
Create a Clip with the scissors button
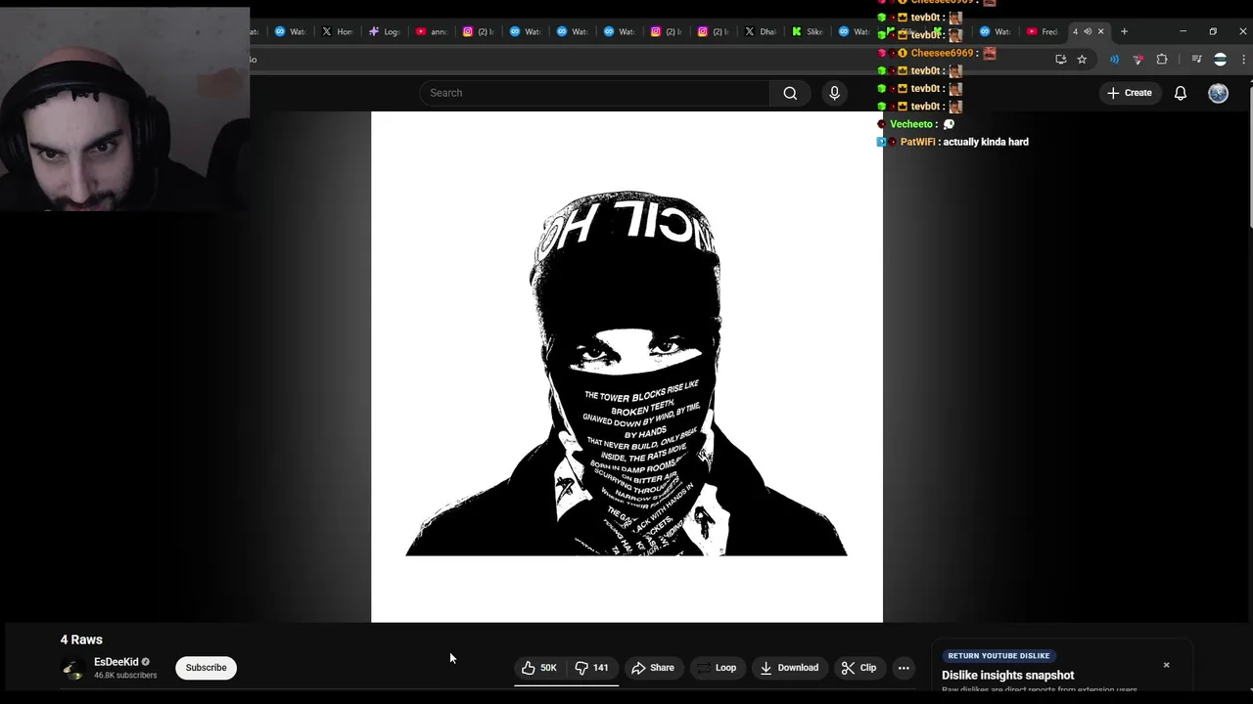(859, 668)
